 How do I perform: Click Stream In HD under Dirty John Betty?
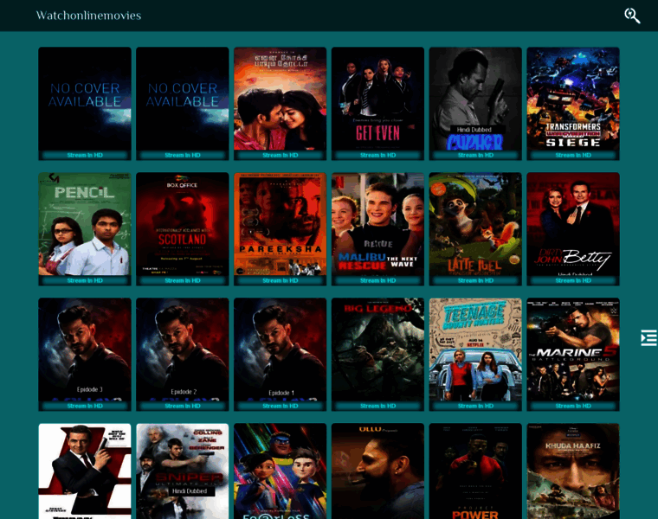click(x=573, y=280)
